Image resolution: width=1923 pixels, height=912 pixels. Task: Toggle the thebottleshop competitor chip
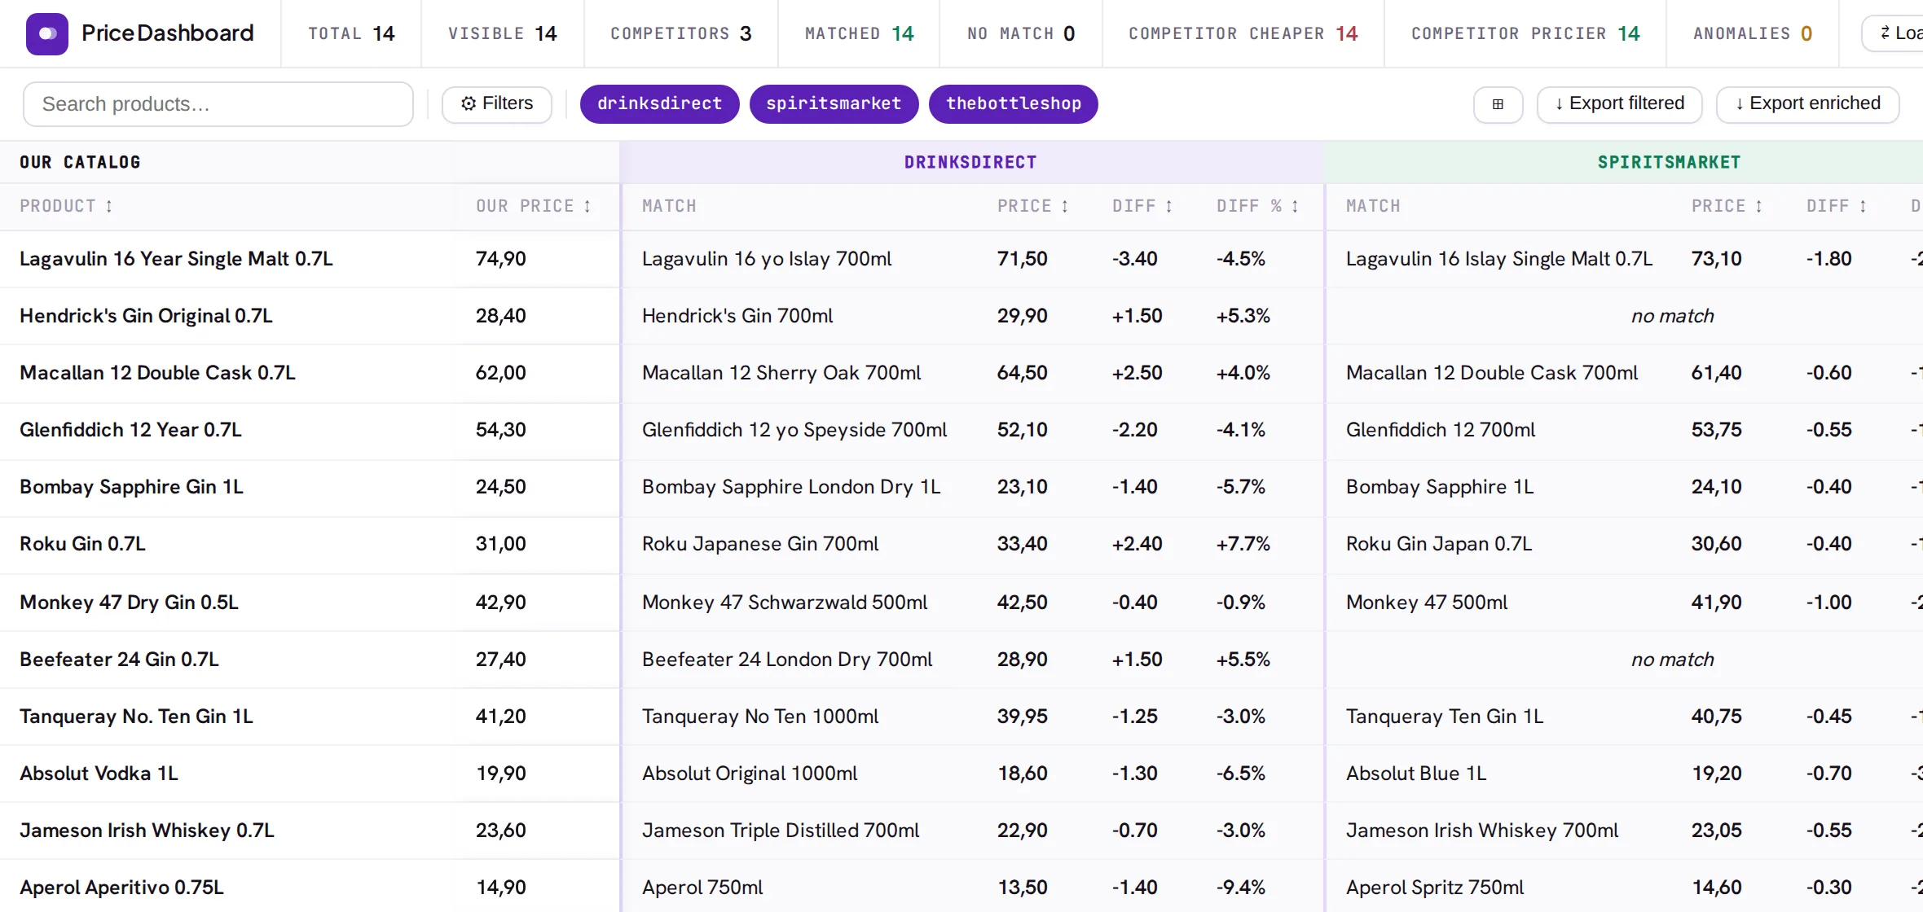pyautogui.click(x=1014, y=104)
